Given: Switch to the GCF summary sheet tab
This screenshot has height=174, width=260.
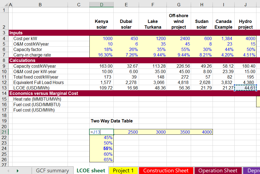Looking at the screenshot, I should coord(52,170).
